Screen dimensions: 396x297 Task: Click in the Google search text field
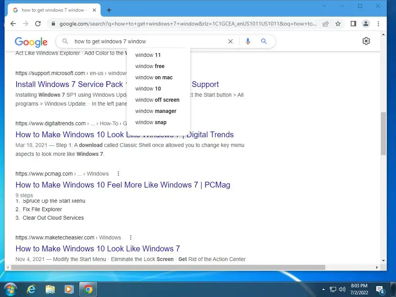point(149,41)
